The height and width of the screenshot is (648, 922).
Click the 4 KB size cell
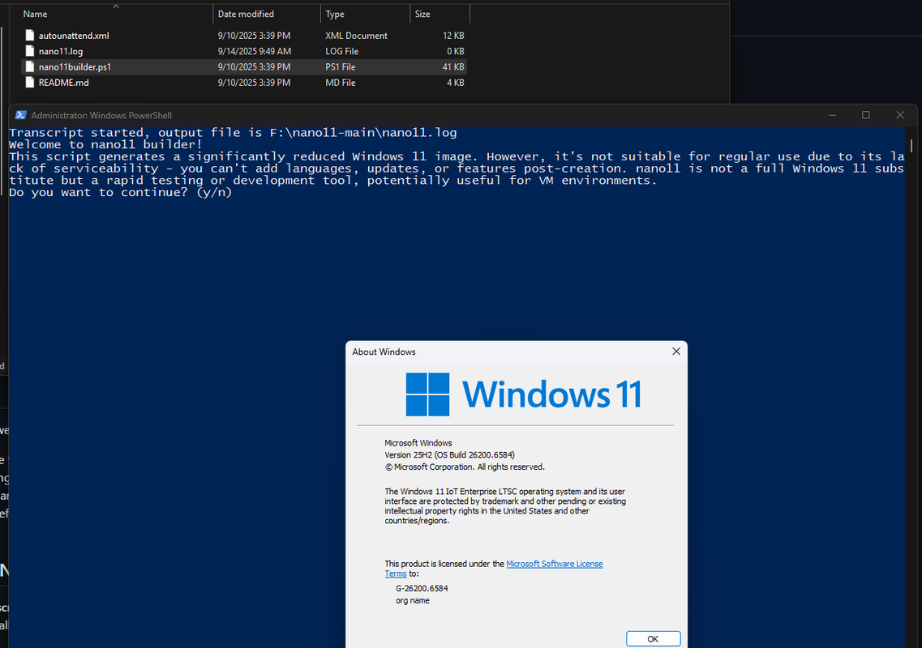pyautogui.click(x=456, y=83)
